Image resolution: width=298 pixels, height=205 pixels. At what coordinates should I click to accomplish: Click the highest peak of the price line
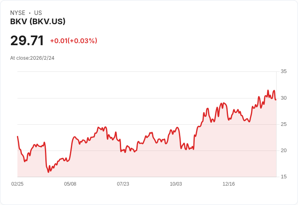pos(268,90)
